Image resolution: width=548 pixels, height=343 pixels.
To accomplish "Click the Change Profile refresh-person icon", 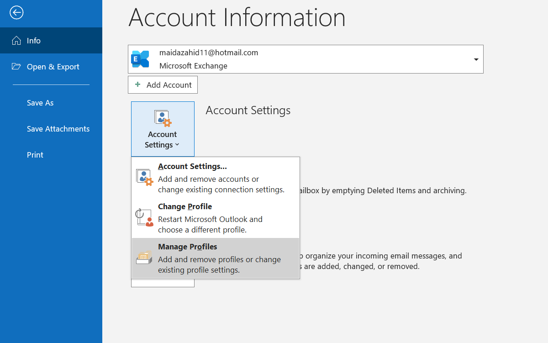I will pos(145,217).
